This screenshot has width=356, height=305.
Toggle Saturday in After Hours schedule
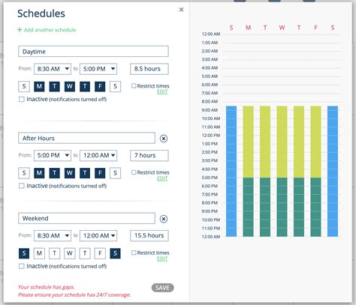[115, 173]
